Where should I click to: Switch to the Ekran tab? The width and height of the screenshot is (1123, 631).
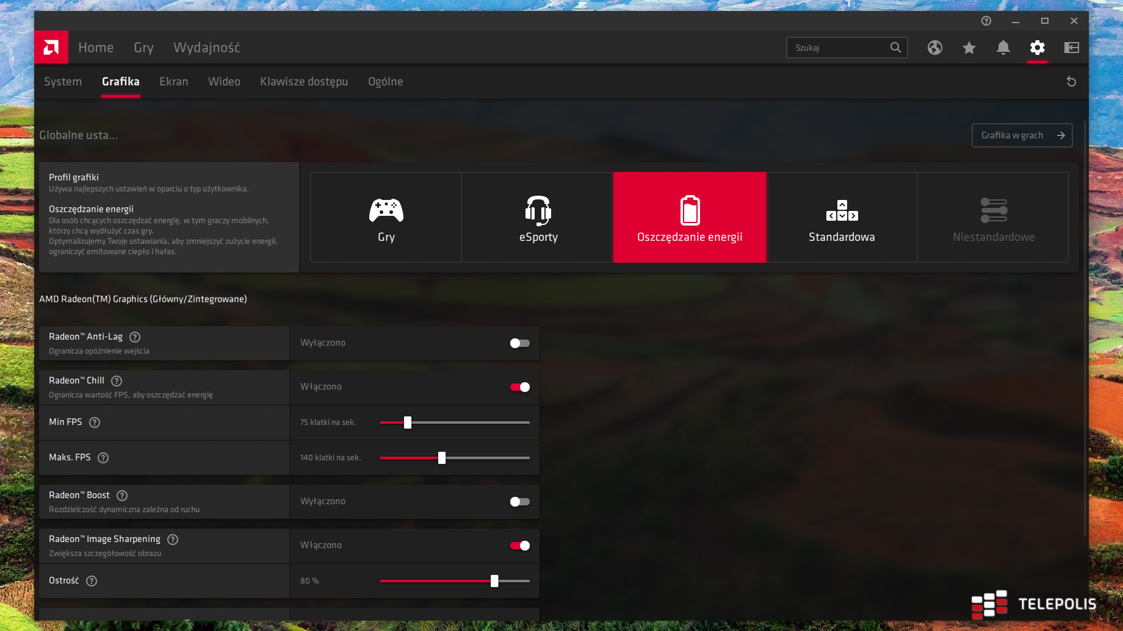(x=173, y=82)
